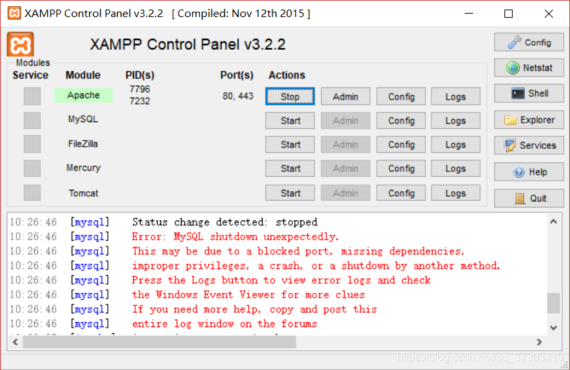Click log line 'Status change detected: stopped'
Image resolution: width=570 pixels, height=370 pixels.
(x=225, y=222)
